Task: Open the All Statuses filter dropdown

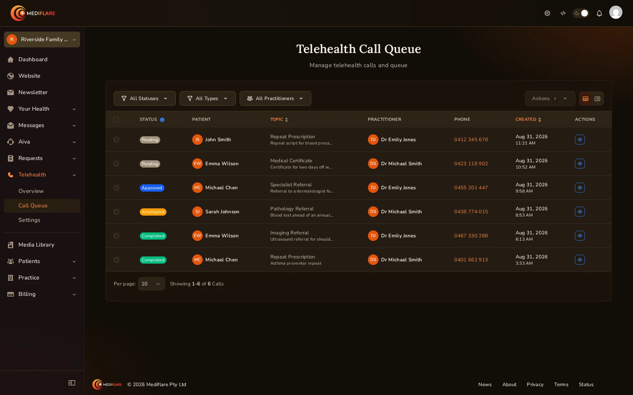Action: 144,98
